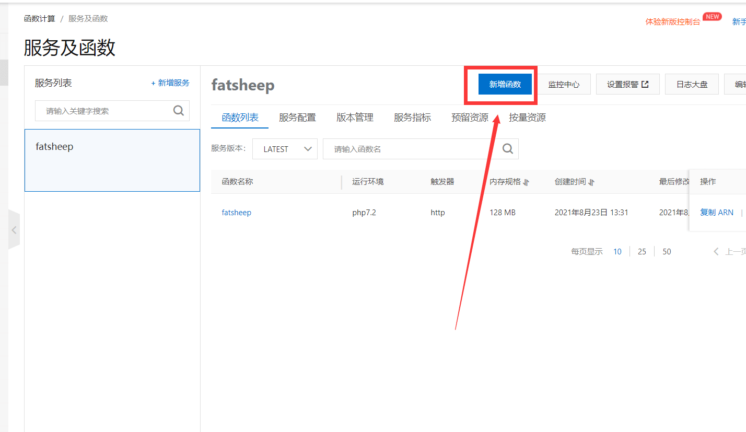This screenshot has width=746, height=432.
Task: Open the LATEST service version dropdown
Action: click(x=285, y=149)
